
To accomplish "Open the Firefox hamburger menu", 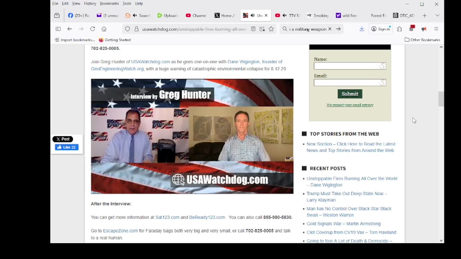I will (x=436, y=29).
